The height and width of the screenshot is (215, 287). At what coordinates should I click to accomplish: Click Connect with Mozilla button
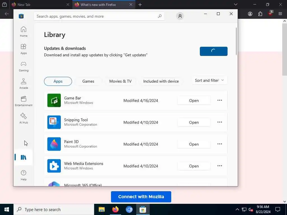click(141, 197)
